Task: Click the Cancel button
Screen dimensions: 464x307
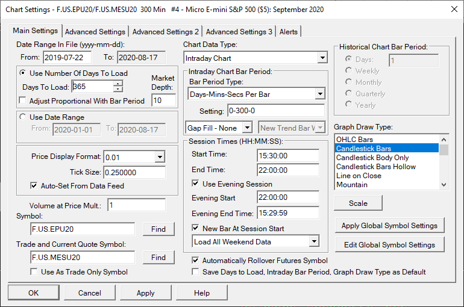Action: coord(90,293)
